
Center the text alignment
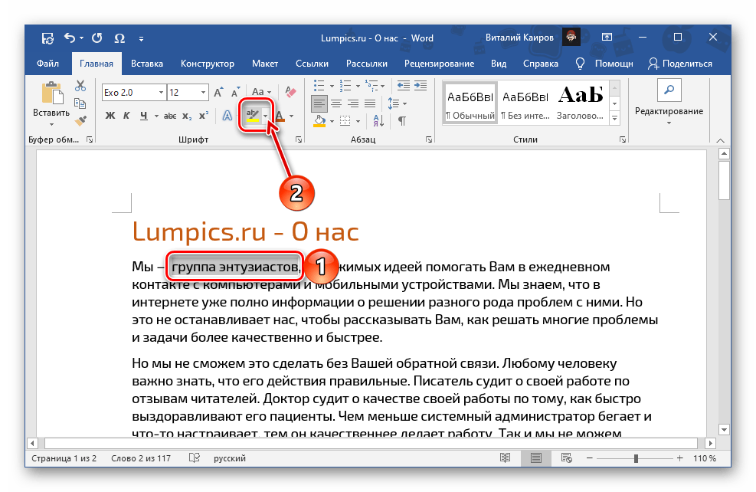(x=336, y=103)
